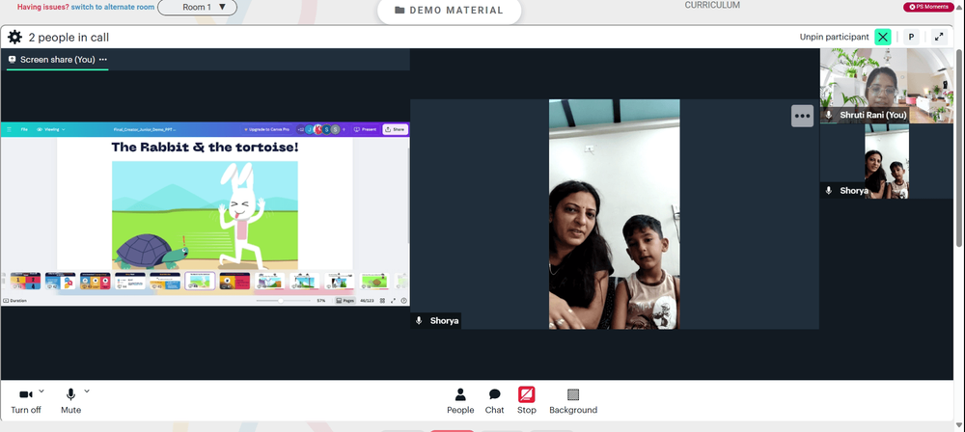Open Canva File menu

tap(24, 130)
